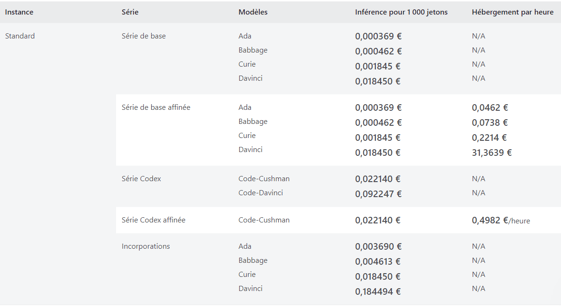
Task: Click the 0,4982 €/heure hosting price
Action: (x=500, y=220)
